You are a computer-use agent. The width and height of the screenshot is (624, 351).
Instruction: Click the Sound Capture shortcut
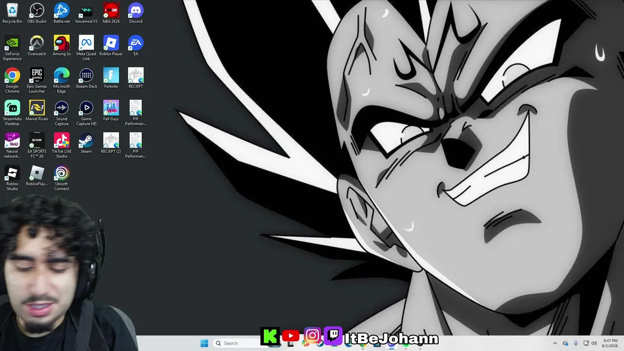[x=61, y=113]
